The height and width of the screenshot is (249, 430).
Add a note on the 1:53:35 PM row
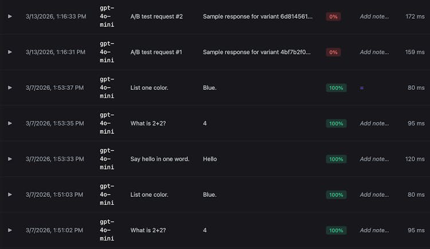click(374, 123)
